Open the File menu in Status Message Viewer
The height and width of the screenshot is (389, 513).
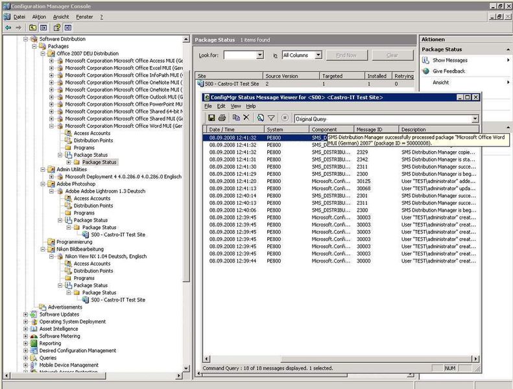(x=208, y=106)
